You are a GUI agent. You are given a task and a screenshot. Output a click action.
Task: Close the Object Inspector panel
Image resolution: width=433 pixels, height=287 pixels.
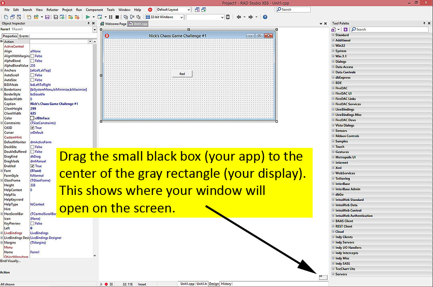[93, 24]
